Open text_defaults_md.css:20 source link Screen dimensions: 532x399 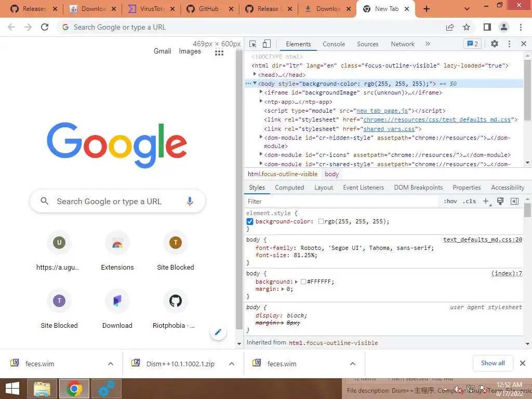click(483, 240)
